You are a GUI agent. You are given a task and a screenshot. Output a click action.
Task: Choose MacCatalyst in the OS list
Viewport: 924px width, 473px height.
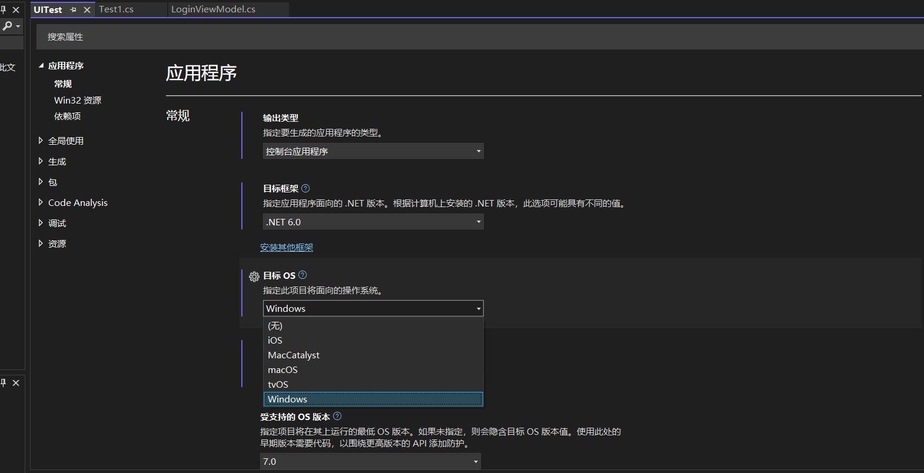[x=373, y=355]
